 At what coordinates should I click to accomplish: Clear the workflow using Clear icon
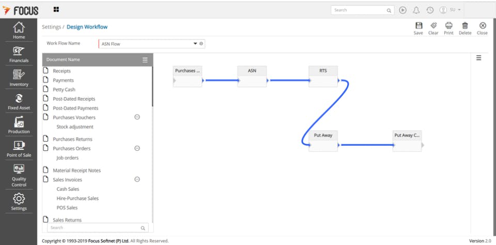pyautogui.click(x=433, y=26)
